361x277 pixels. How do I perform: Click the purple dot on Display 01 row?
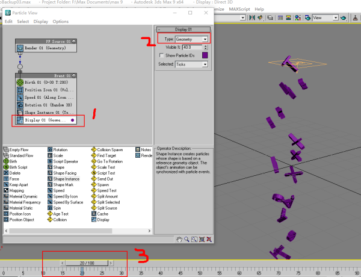click(73, 120)
